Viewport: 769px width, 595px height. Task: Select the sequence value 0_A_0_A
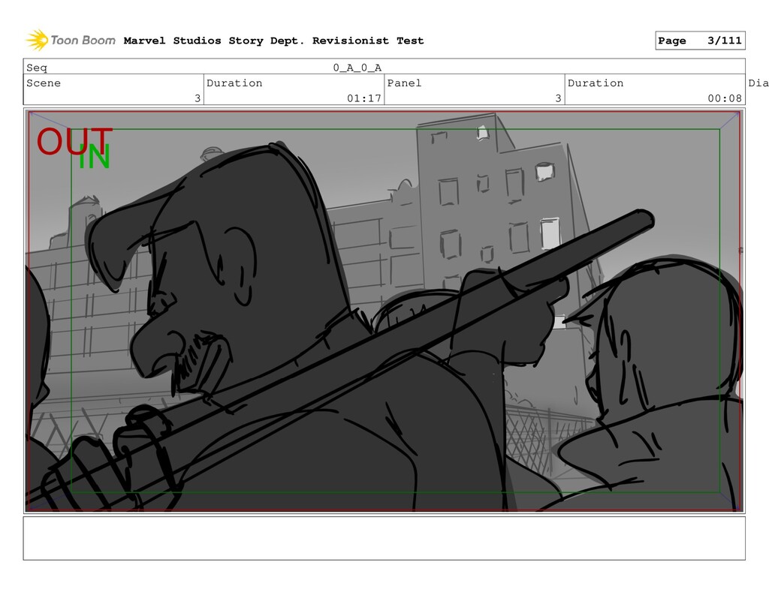[357, 68]
